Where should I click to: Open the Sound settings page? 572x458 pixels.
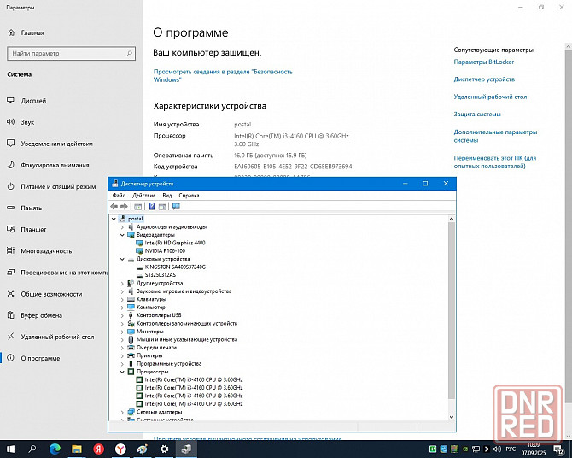(x=27, y=122)
